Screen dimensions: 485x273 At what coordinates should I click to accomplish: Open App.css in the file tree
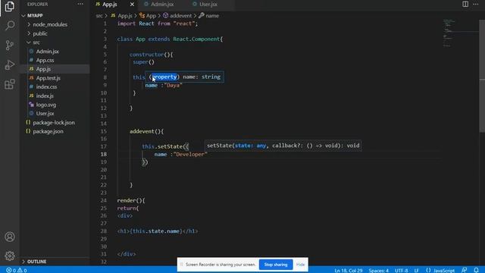45,61
